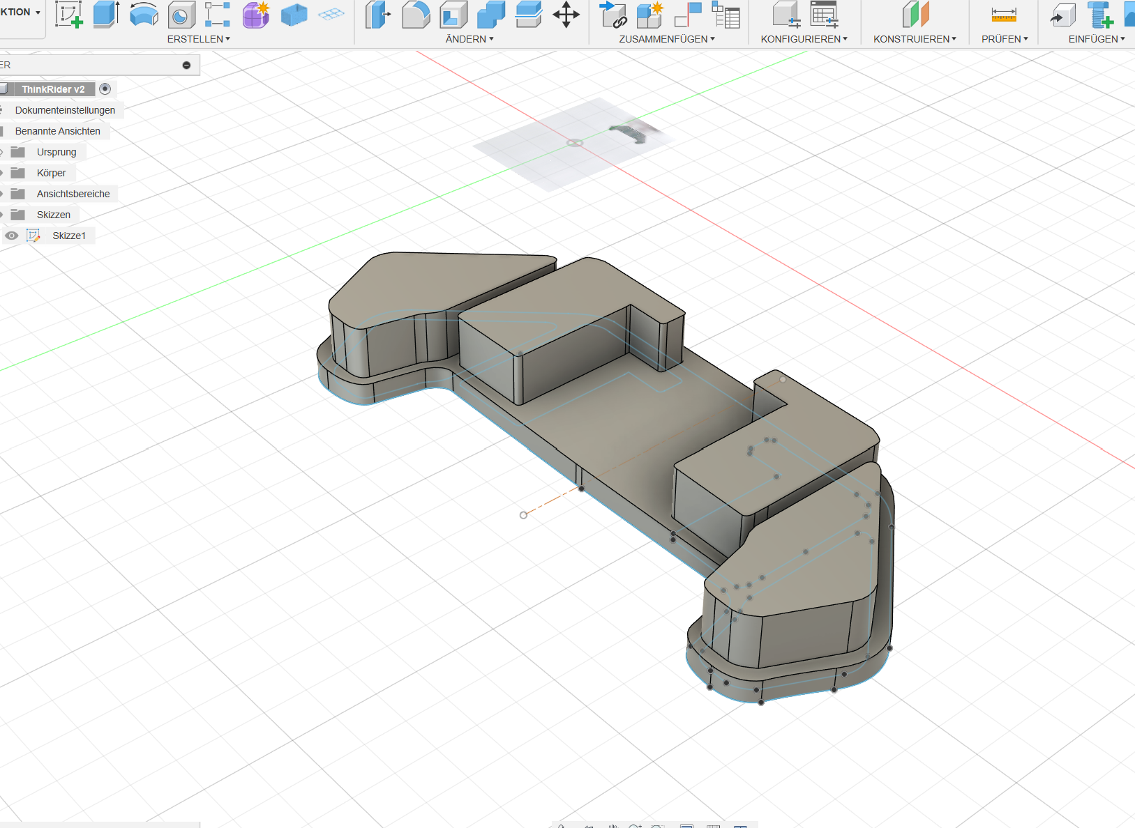Open the Create Form tool
The image size is (1135, 828).
[x=255, y=15]
